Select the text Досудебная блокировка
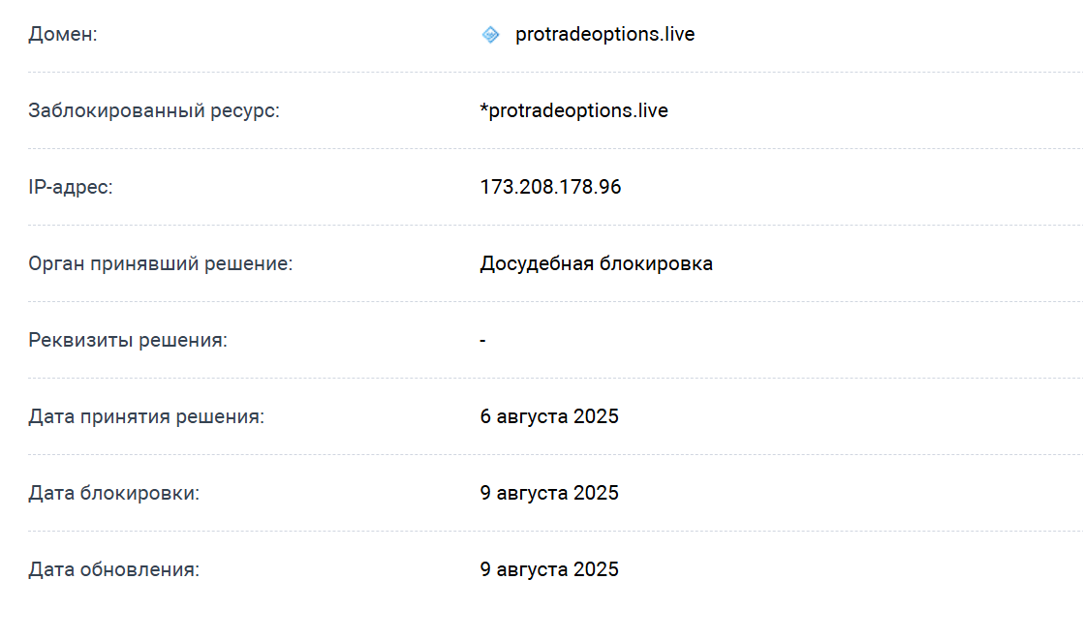 point(596,264)
